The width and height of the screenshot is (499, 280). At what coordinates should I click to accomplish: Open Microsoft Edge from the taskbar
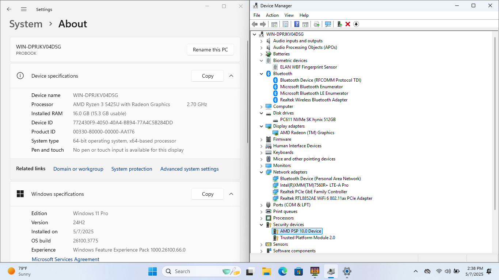coord(282,271)
